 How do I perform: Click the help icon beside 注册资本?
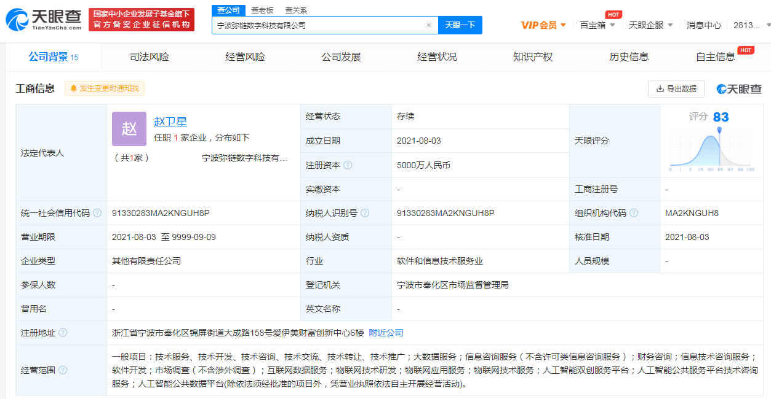click(x=348, y=165)
